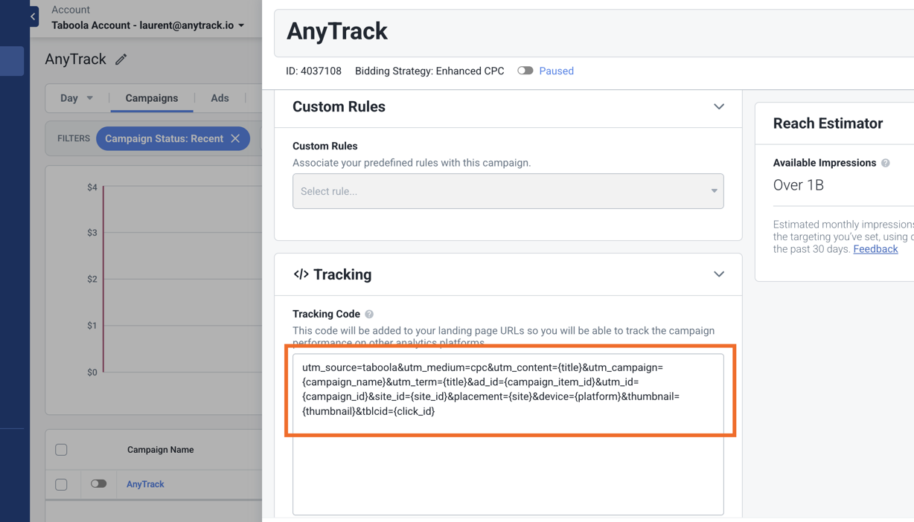Click the Bidding Strategy: Enhanced CPC text

(429, 71)
